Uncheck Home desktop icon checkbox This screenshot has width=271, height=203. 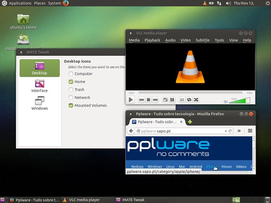point(71,82)
